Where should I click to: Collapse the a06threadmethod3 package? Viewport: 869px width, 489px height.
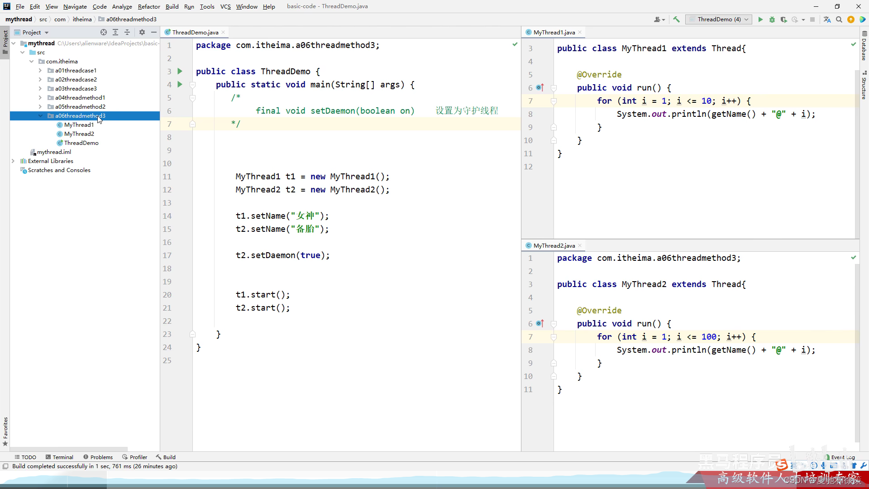[40, 116]
